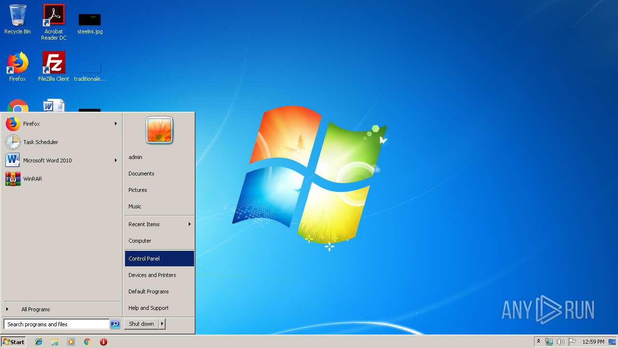The width and height of the screenshot is (618, 348).
Task: Open Pictures from Start menu
Action: [x=159, y=190]
